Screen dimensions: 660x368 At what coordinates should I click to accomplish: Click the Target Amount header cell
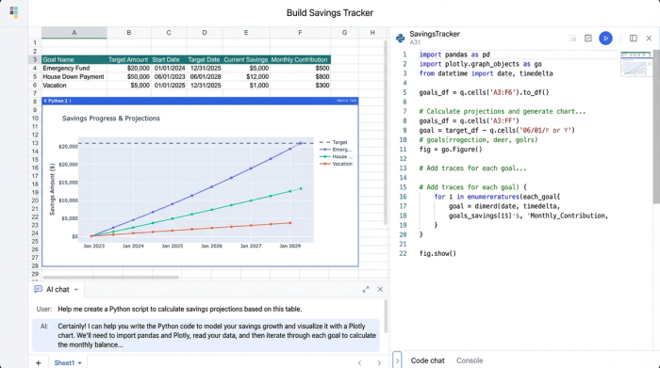click(129, 59)
